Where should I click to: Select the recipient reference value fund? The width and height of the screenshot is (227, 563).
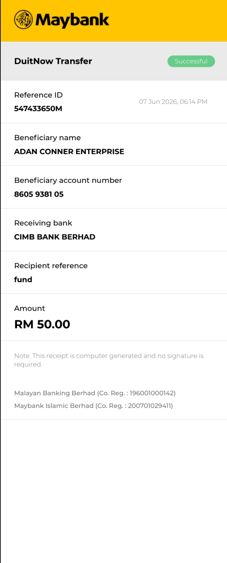23,279
